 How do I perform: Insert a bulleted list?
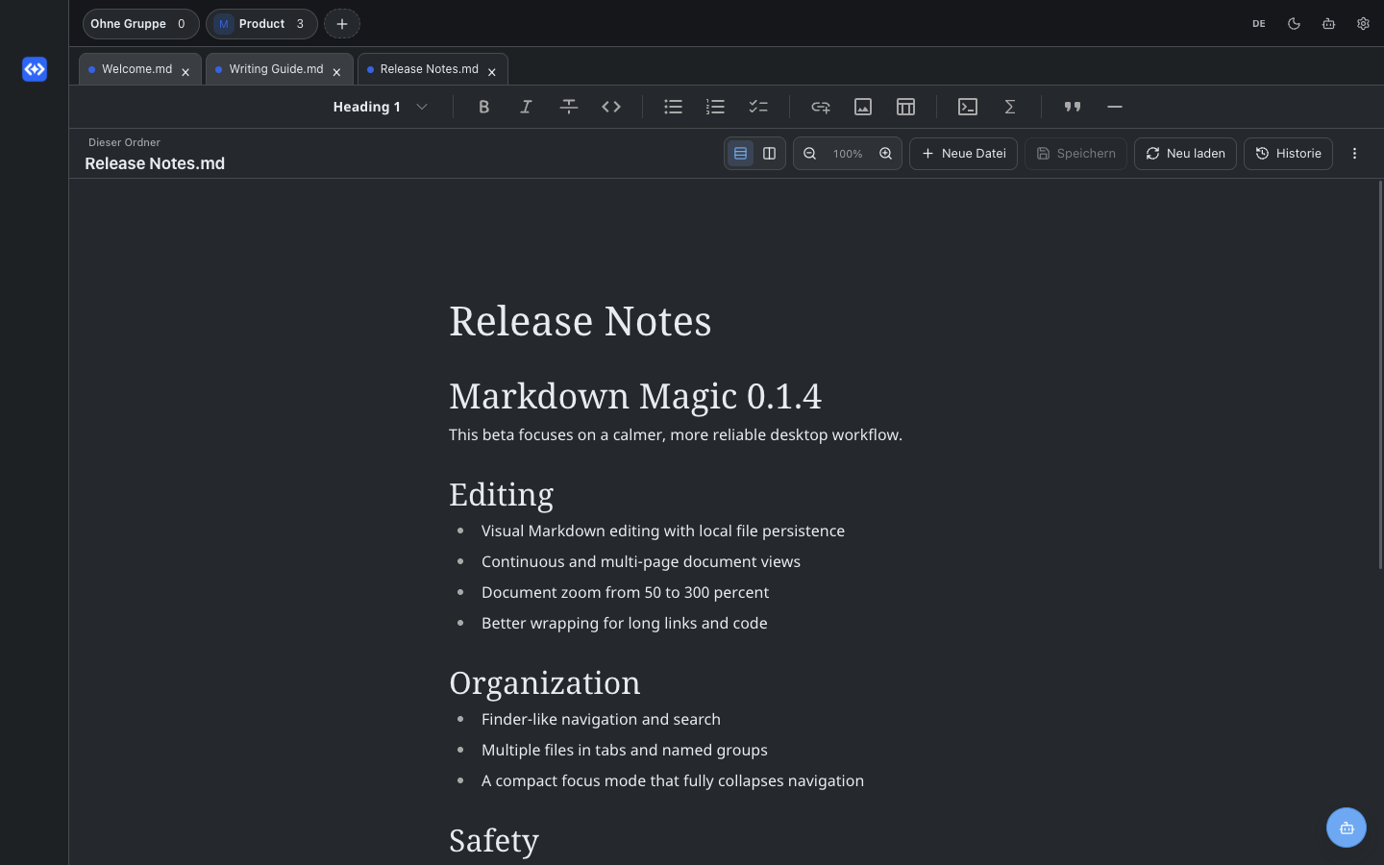[x=673, y=107]
